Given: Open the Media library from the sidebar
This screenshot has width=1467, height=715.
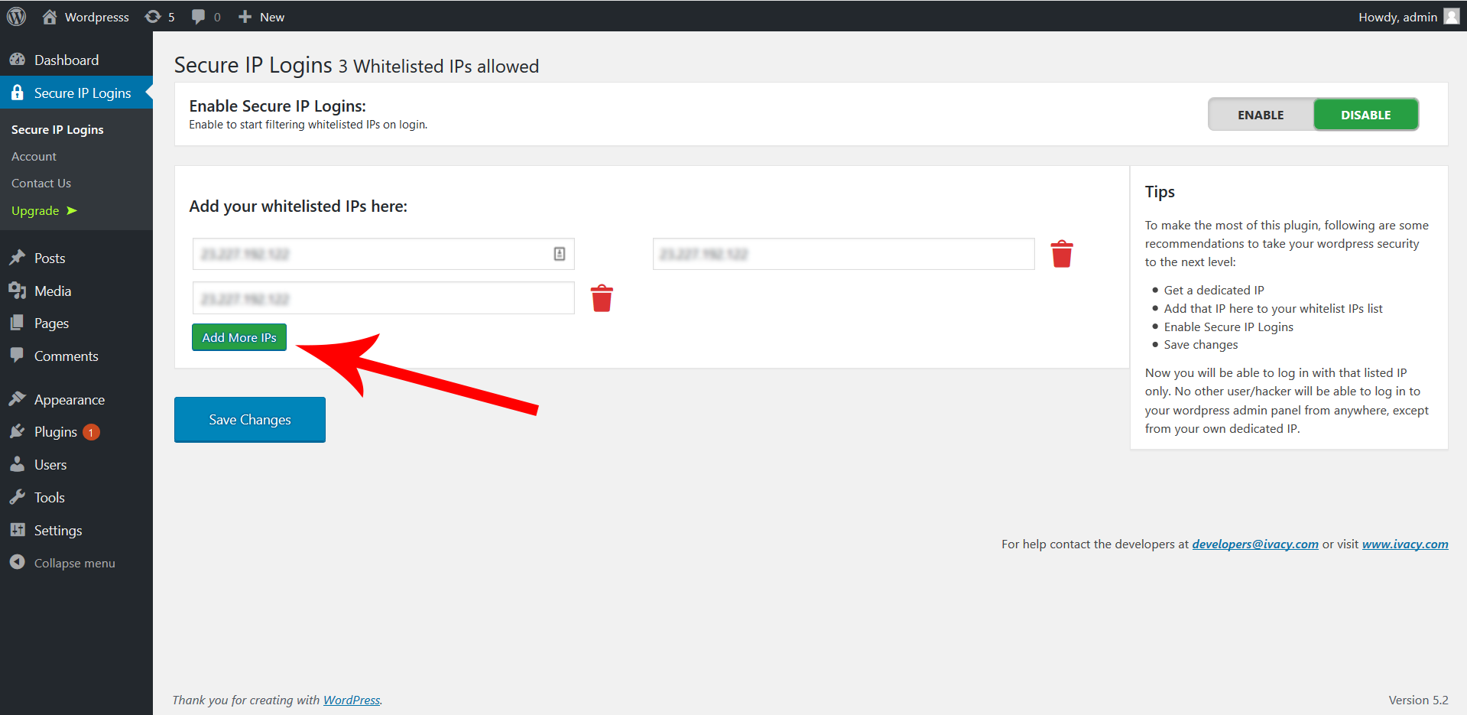Looking at the screenshot, I should 51,291.
